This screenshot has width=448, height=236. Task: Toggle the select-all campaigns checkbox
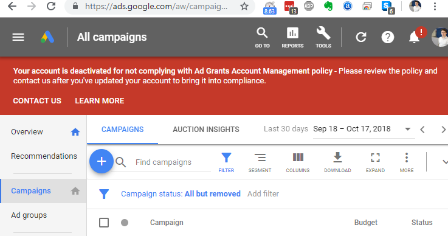(x=104, y=223)
